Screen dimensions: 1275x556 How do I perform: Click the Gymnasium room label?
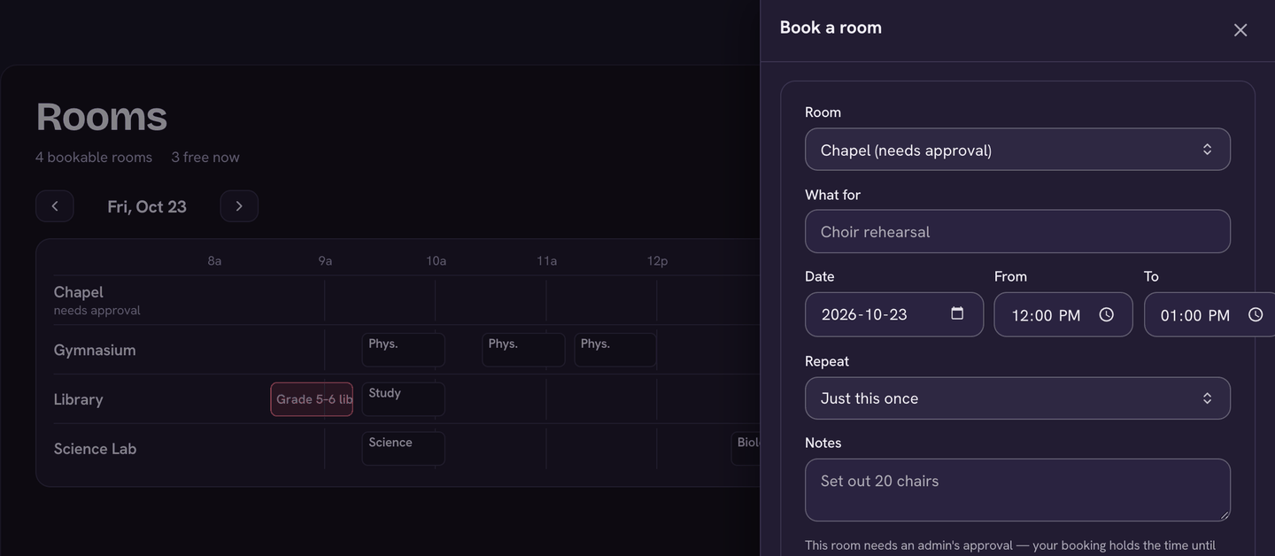(95, 350)
